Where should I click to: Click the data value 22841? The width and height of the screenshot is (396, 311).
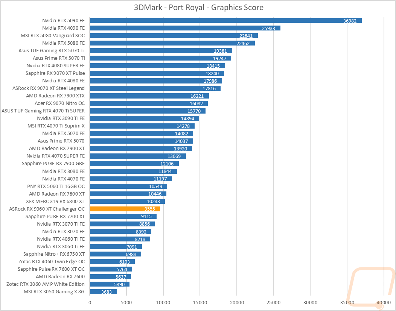(246, 36)
